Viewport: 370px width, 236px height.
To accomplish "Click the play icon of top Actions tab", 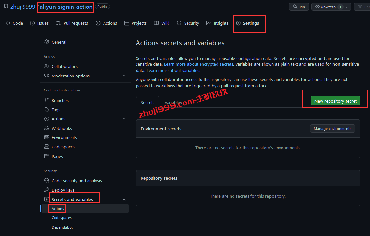I will [x=98, y=23].
